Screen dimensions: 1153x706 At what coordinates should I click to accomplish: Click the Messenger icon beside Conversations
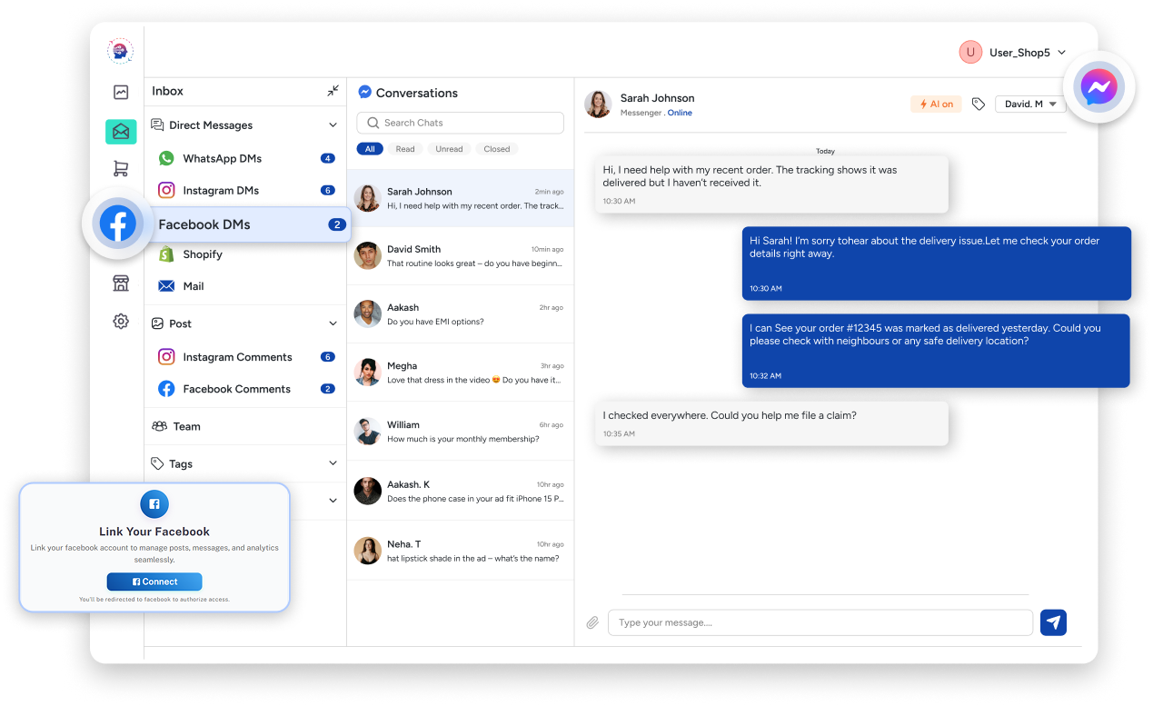pos(364,93)
